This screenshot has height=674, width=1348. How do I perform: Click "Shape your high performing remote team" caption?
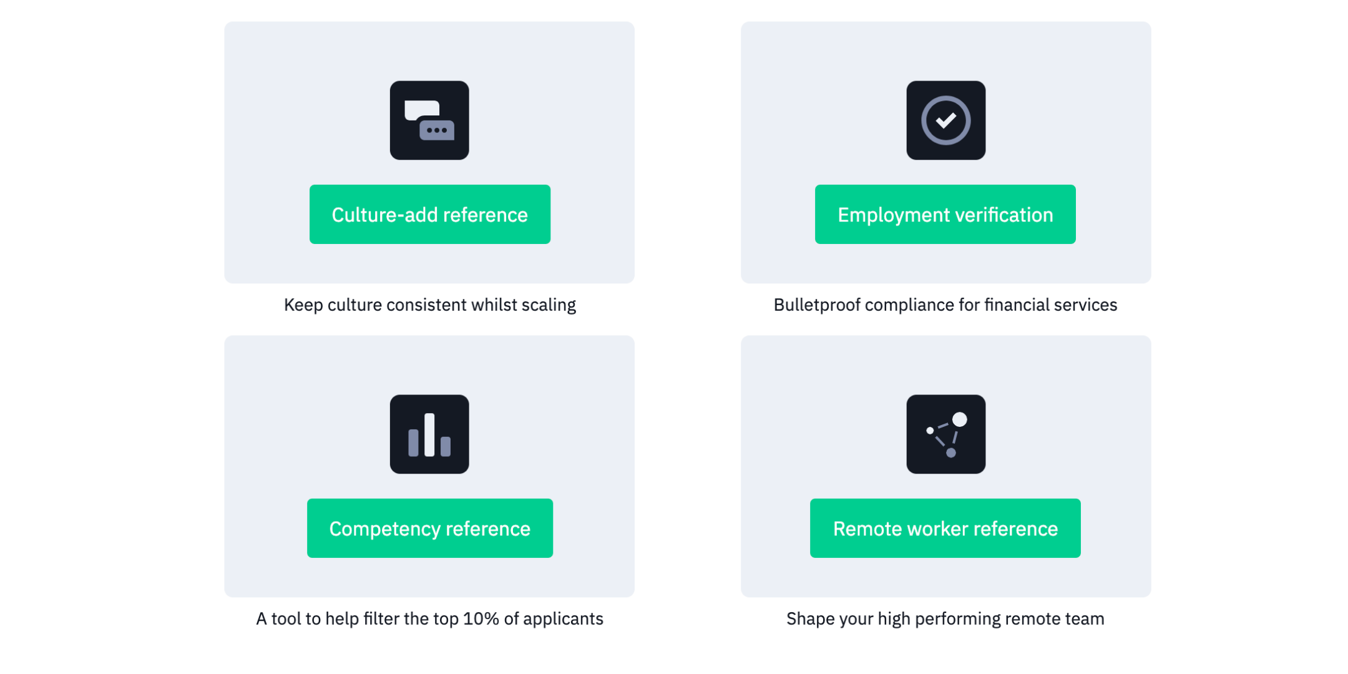pyautogui.click(x=945, y=619)
